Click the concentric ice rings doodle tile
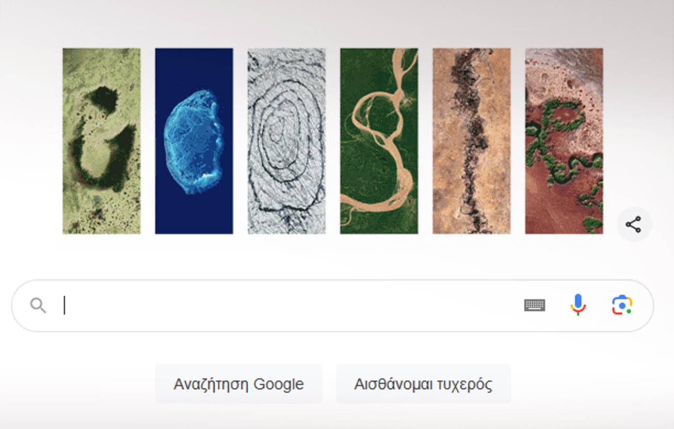Screen dimensions: 674x429 [287, 141]
